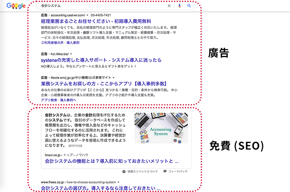Open the systenaの充実した導入サポート ad link
290x192 pixels.
tap(101, 60)
